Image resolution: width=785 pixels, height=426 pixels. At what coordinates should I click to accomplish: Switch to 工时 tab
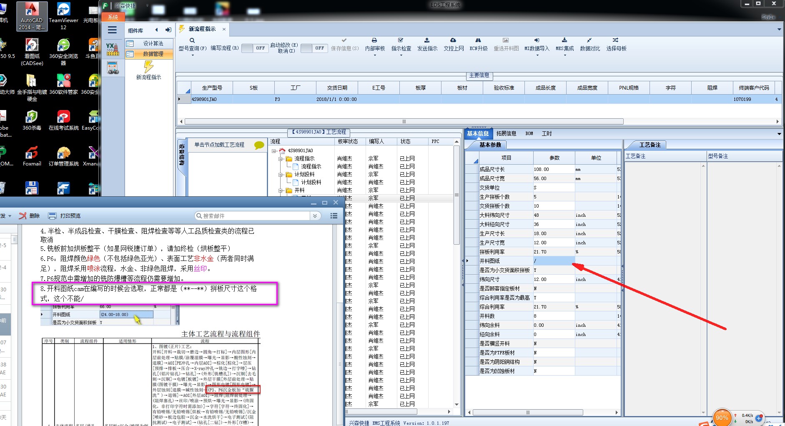[x=547, y=133]
